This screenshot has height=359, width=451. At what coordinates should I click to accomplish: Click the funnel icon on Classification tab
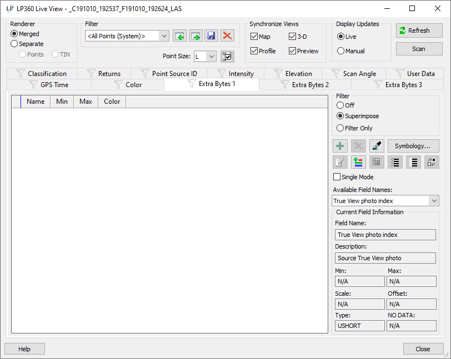[x=21, y=74]
